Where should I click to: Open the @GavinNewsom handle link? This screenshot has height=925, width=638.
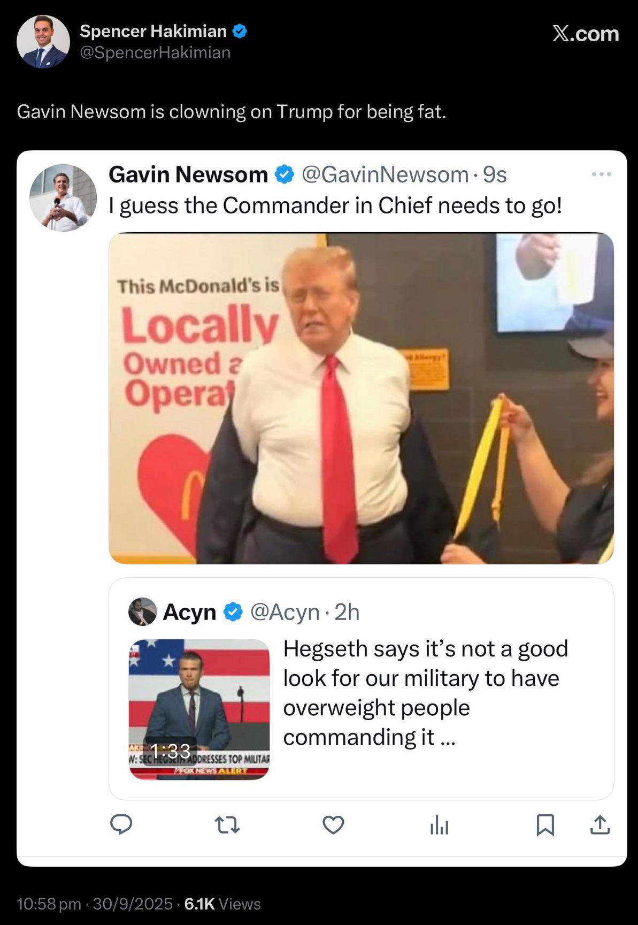pyautogui.click(x=386, y=174)
